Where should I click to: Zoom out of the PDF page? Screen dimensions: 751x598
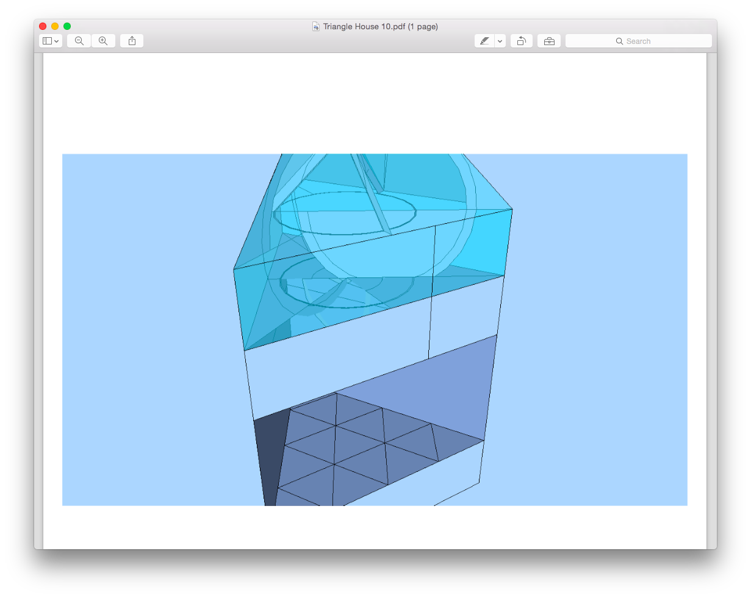pos(79,41)
